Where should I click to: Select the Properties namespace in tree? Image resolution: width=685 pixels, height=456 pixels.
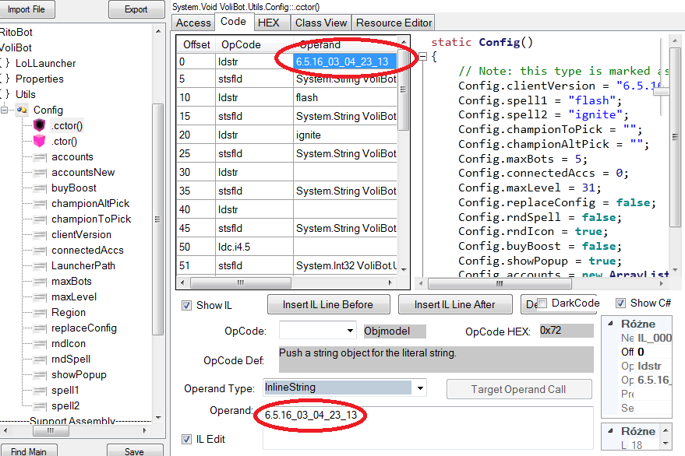point(39,79)
